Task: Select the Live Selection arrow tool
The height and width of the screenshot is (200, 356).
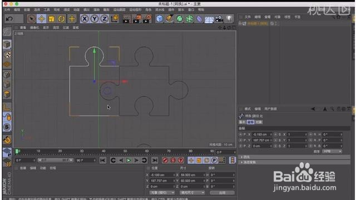Action: (x=32, y=19)
